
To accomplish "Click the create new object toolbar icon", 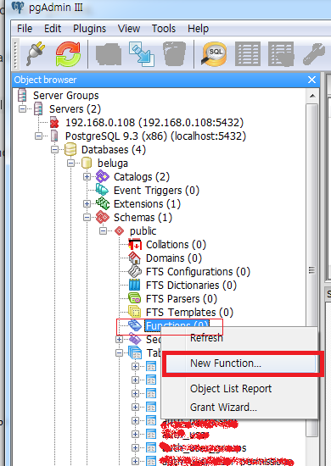I will (142, 53).
